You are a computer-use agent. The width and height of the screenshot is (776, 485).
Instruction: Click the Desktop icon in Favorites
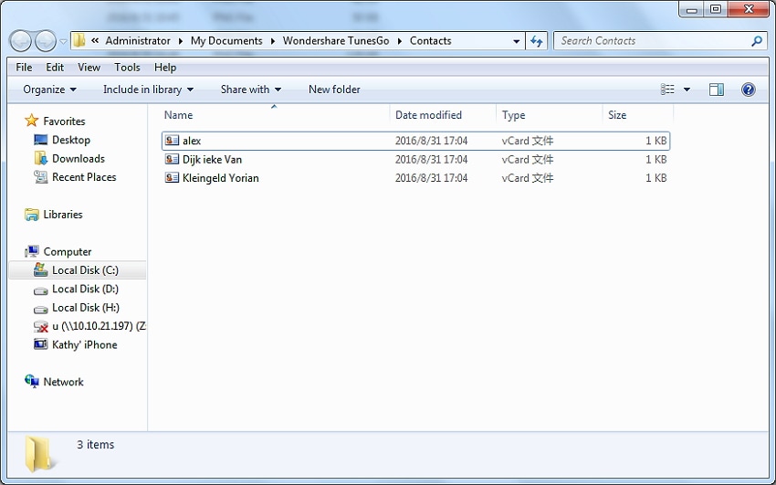[40, 140]
